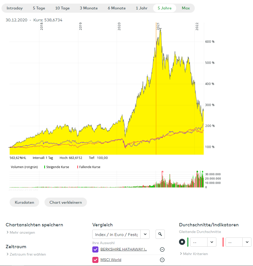Screen dimensions: 253x266
Task: Switch to the Intraday tab
Action: tap(14, 8)
